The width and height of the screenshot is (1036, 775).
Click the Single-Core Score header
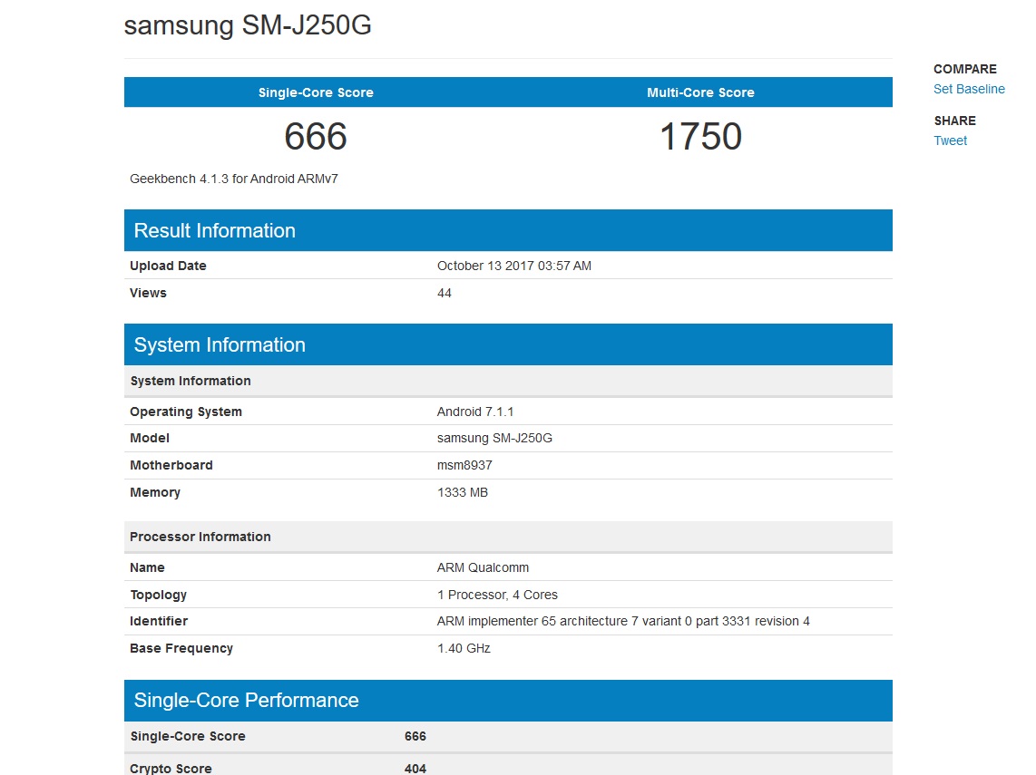point(316,92)
